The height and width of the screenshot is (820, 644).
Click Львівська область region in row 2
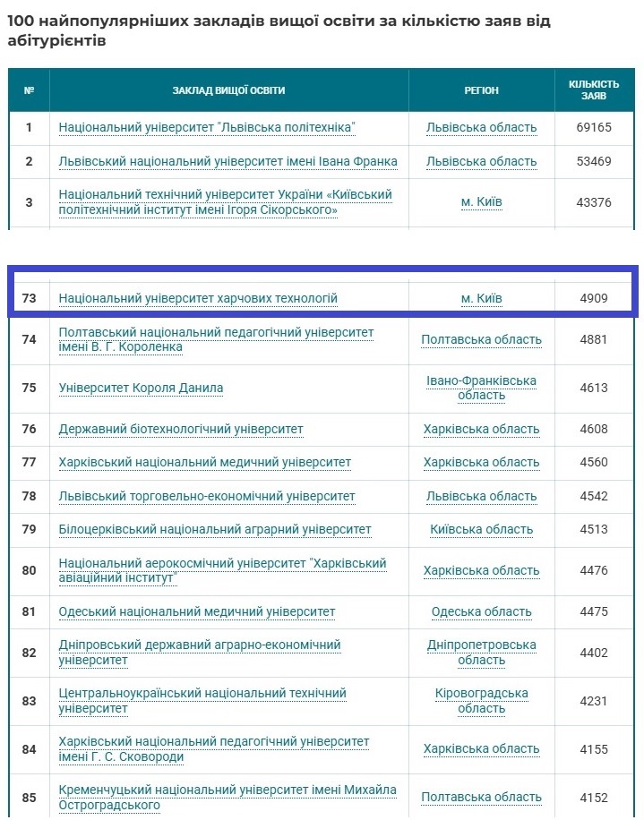(481, 162)
